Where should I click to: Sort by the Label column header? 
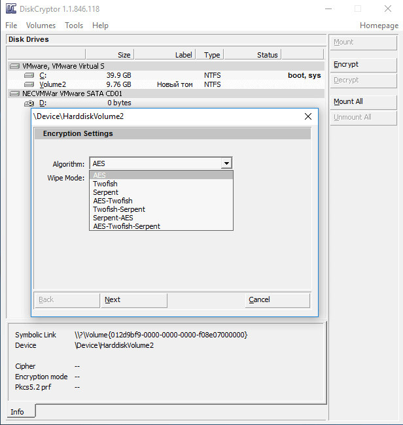tap(165, 55)
